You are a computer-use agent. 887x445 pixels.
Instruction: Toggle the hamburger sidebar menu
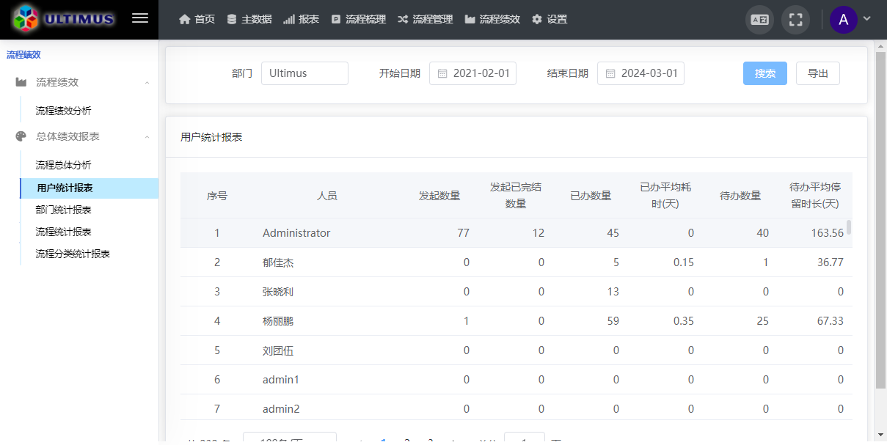point(140,18)
